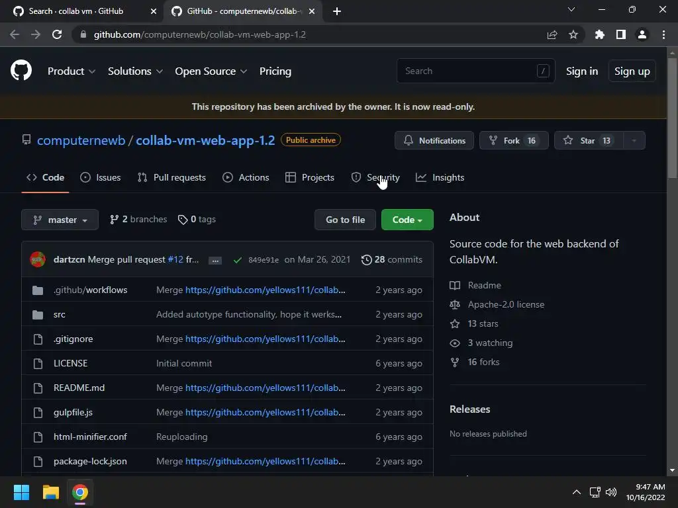Open pull request #12 link
The width and height of the screenshot is (678, 508).
175,259
